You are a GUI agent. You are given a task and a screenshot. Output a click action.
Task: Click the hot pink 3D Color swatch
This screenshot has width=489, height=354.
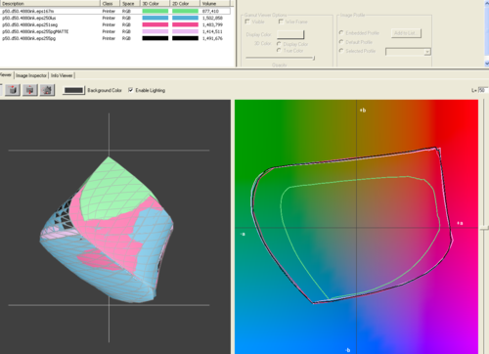point(156,24)
